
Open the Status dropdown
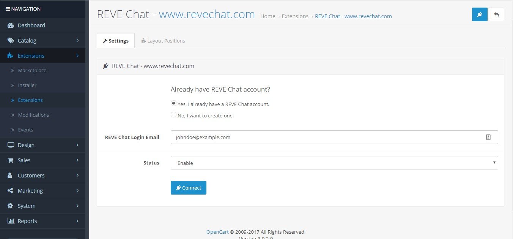coord(334,163)
